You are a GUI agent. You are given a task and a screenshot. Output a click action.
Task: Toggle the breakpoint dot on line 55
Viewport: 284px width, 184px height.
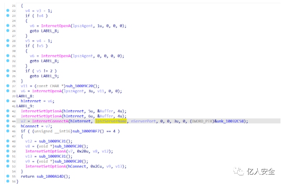coord(8,176)
